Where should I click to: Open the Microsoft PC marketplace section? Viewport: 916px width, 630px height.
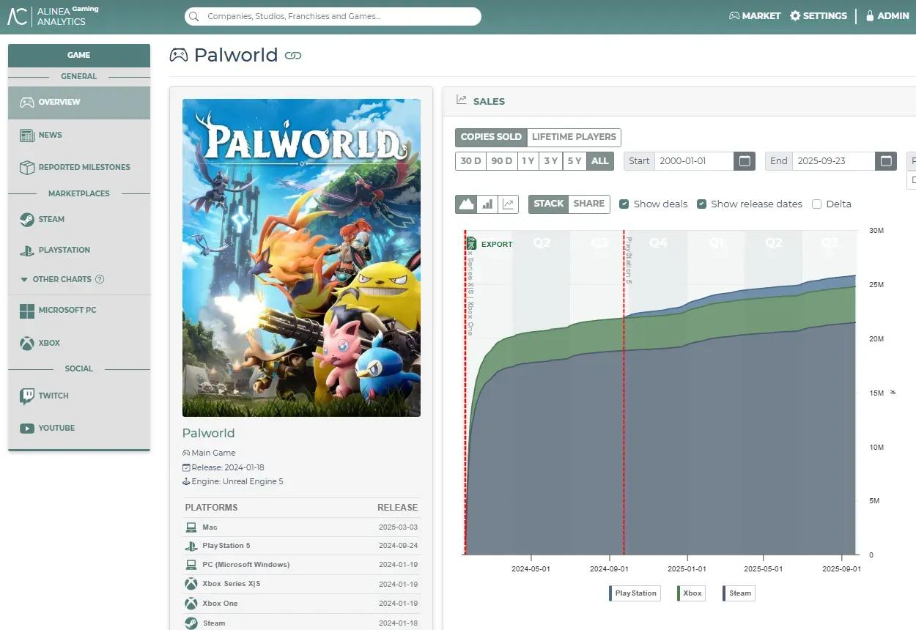tap(66, 310)
